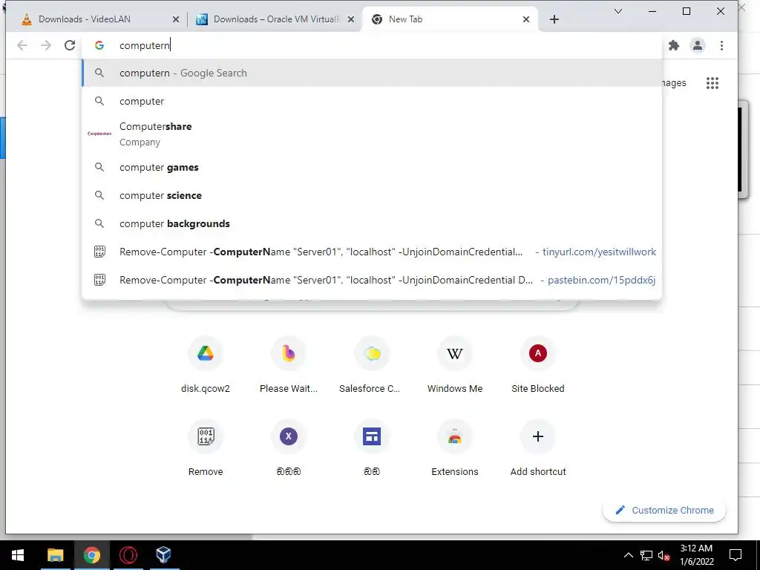The height and width of the screenshot is (570, 760).
Task: Open a new tab with plus button
Action: (x=554, y=19)
